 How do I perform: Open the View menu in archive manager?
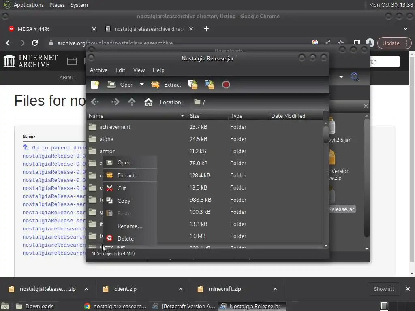139,70
